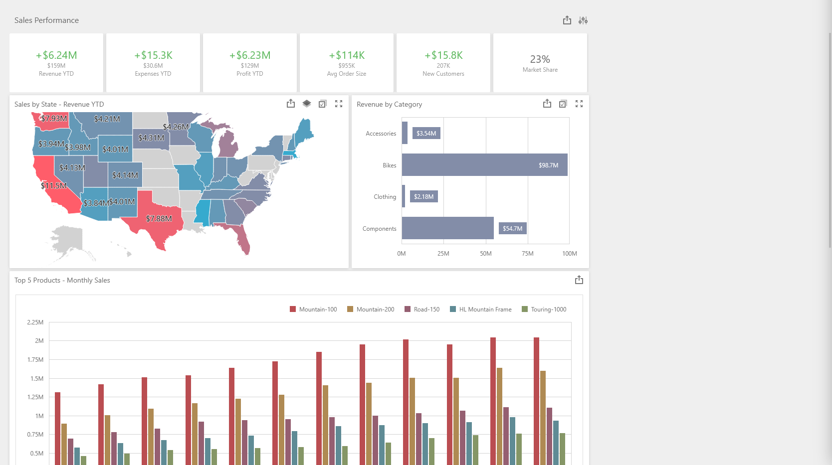Click the Mountain-100 legend color swatch
This screenshot has height=465, width=832.
click(293, 310)
